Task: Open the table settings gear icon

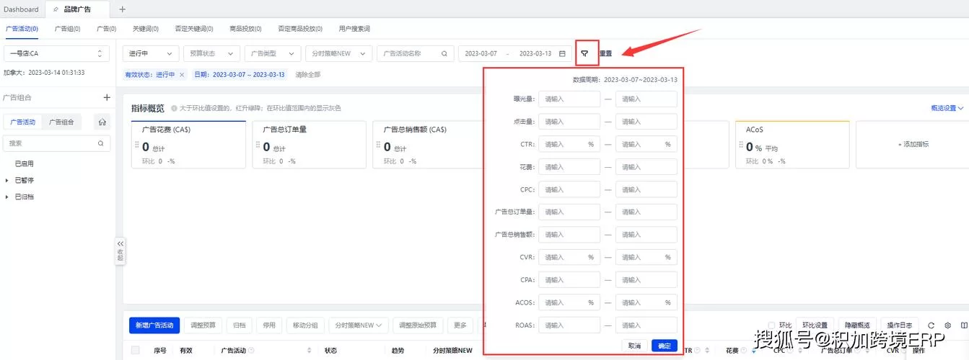Action: point(947,325)
